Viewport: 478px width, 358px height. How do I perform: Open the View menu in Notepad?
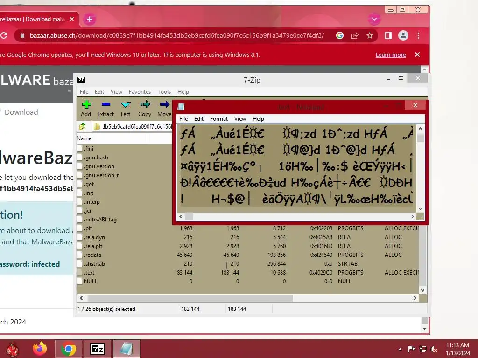pyautogui.click(x=240, y=119)
